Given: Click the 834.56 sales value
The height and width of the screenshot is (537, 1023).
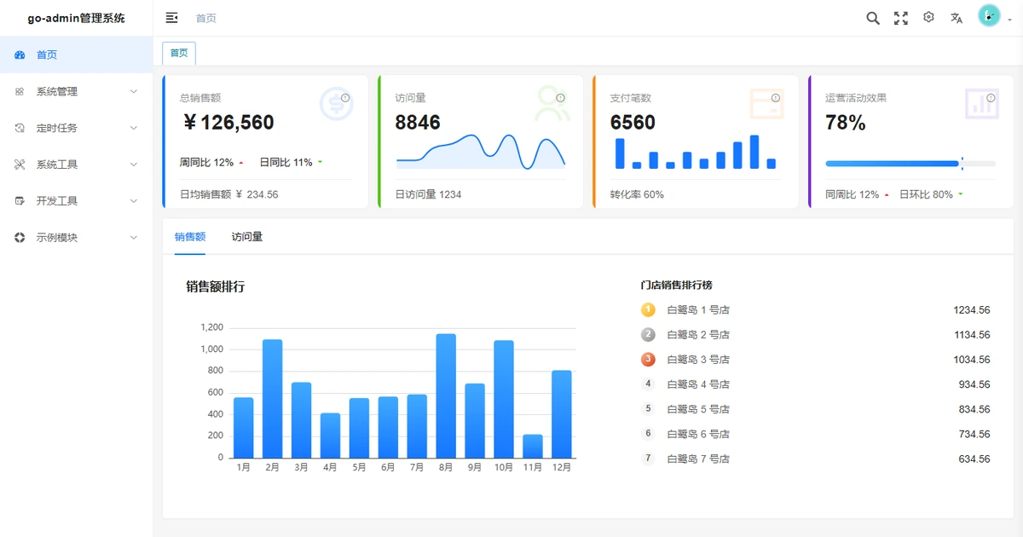Looking at the screenshot, I should pos(974,409).
